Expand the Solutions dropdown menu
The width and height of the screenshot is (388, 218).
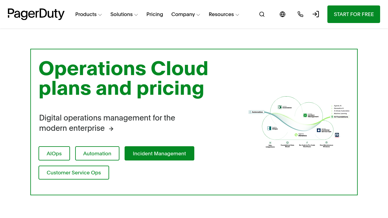(x=124, y=14)
